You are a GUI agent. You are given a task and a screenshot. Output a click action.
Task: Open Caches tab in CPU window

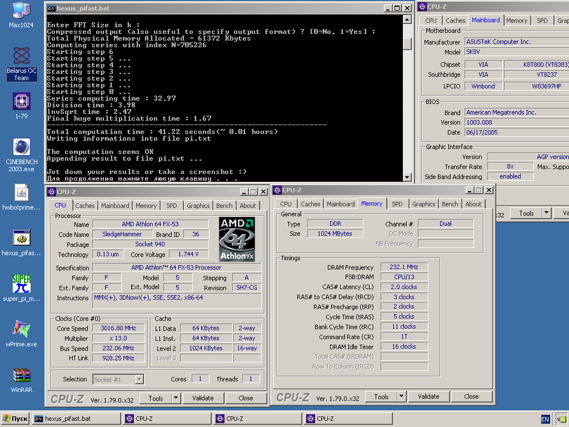(85, 206)
